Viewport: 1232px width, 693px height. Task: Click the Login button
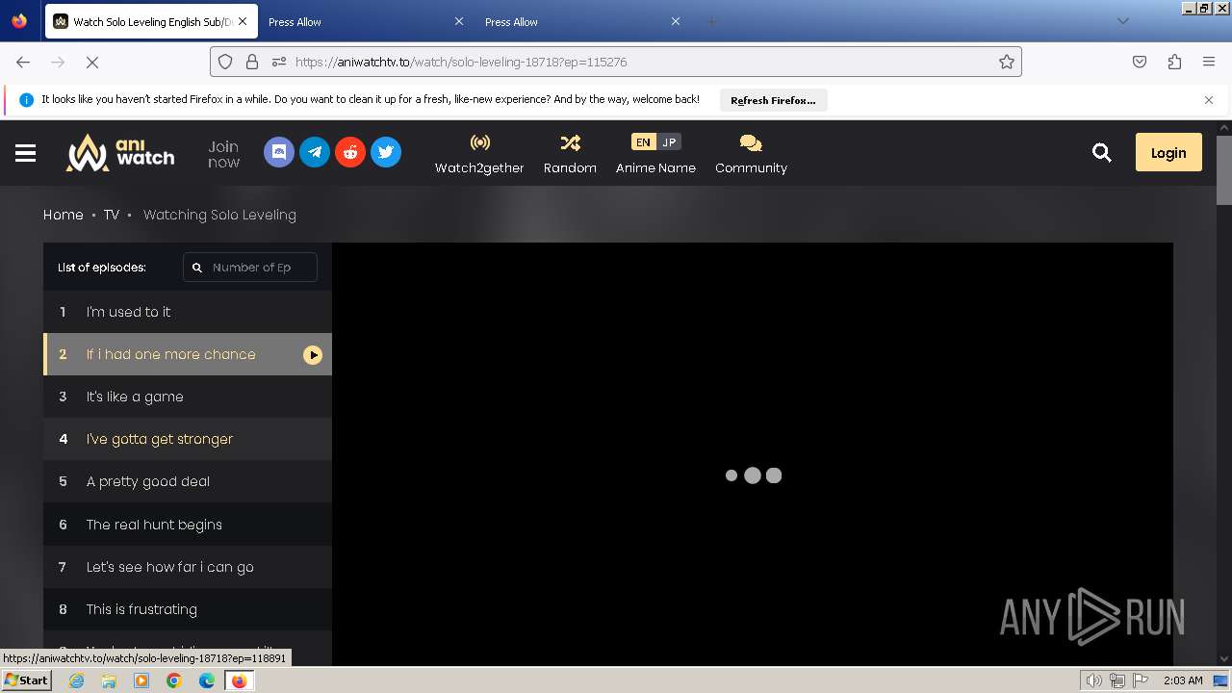click(x=1168, y=152)
